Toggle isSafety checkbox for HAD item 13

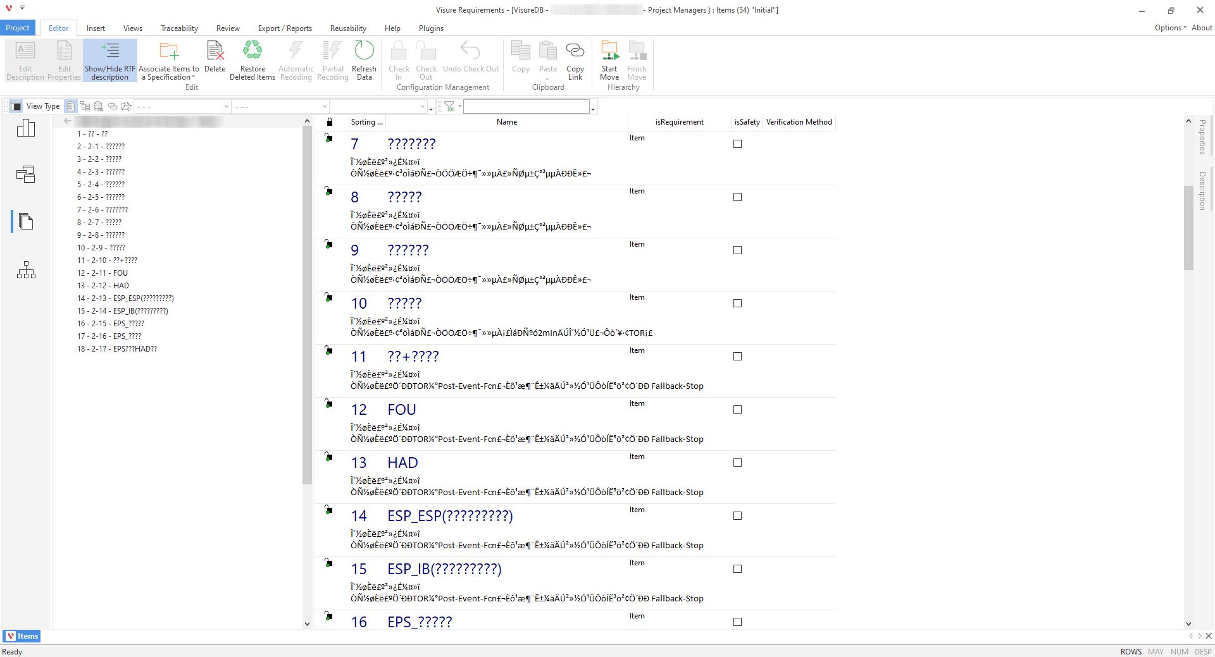(x=737, y=463)
